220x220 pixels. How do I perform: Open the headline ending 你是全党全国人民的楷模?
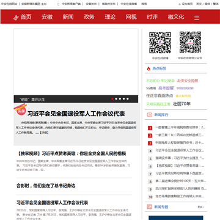pyautogui.click(x=71, y=153)
